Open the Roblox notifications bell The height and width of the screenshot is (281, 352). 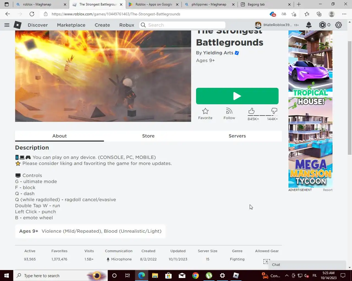(309, 25)
